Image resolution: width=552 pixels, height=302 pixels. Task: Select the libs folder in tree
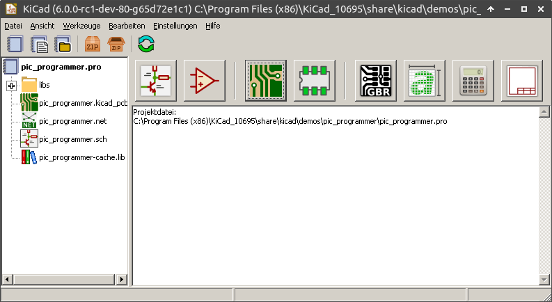45,85
